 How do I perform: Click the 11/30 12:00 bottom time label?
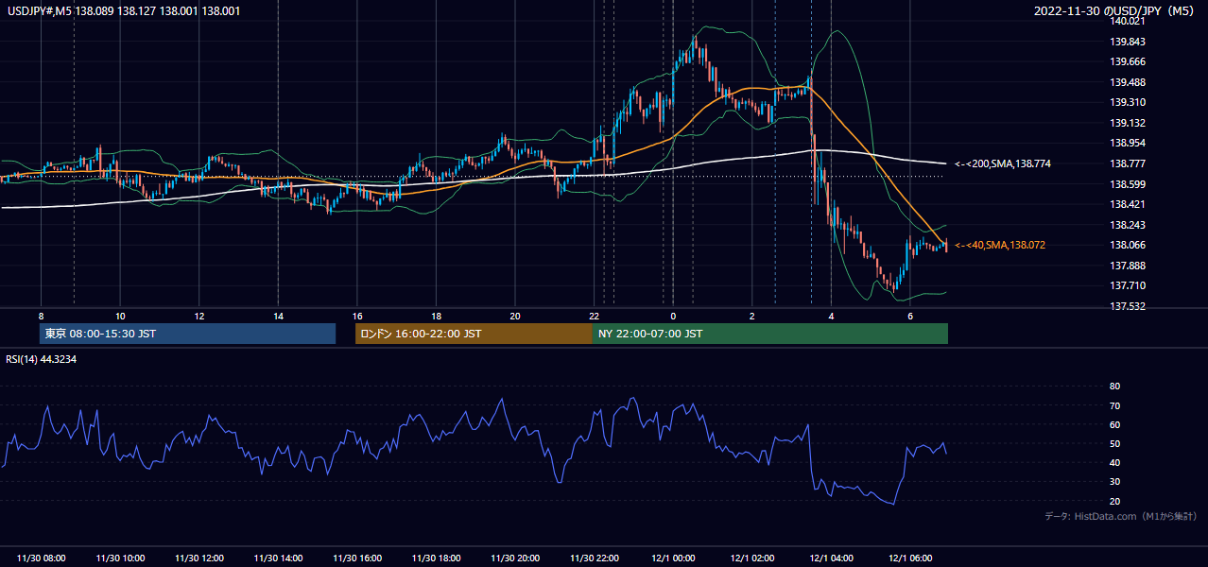(x=199, y=558)
